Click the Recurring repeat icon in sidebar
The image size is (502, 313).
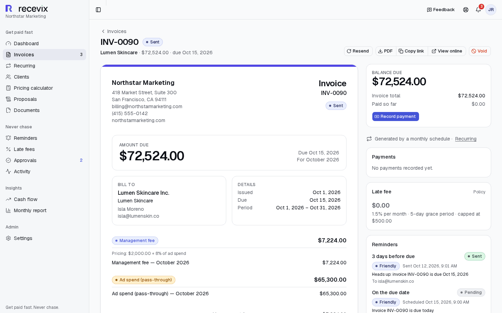[x=8, y=66]
